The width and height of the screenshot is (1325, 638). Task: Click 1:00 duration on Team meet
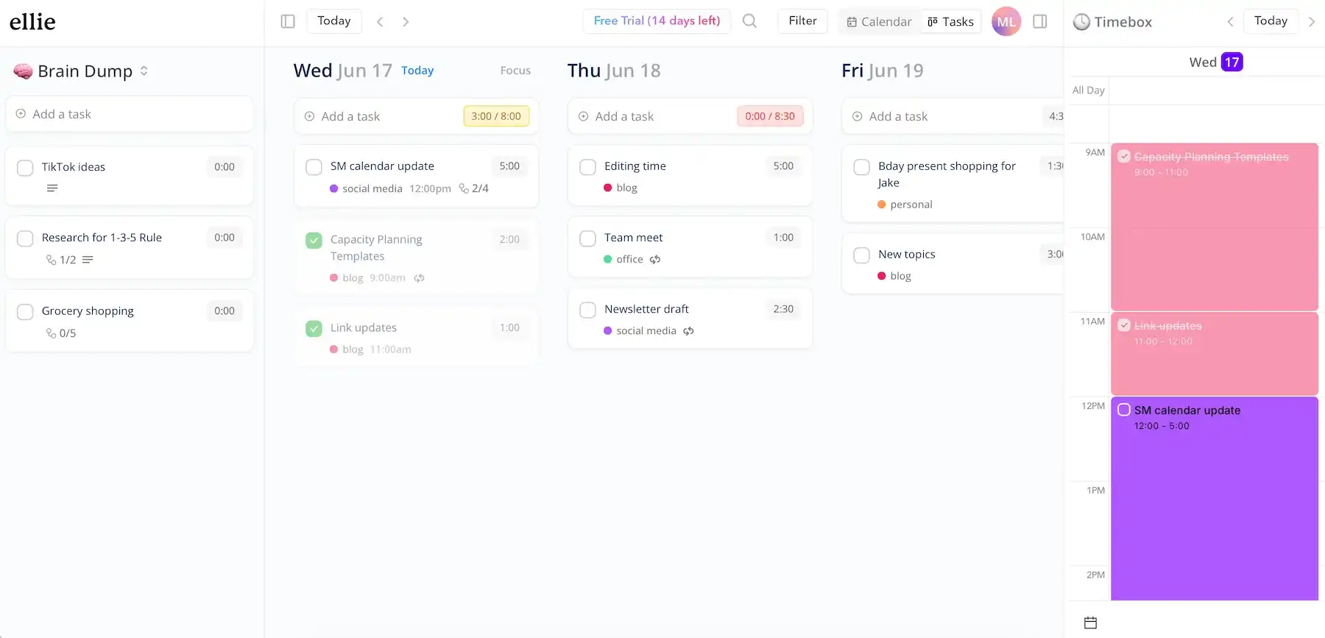click(783, 238)
